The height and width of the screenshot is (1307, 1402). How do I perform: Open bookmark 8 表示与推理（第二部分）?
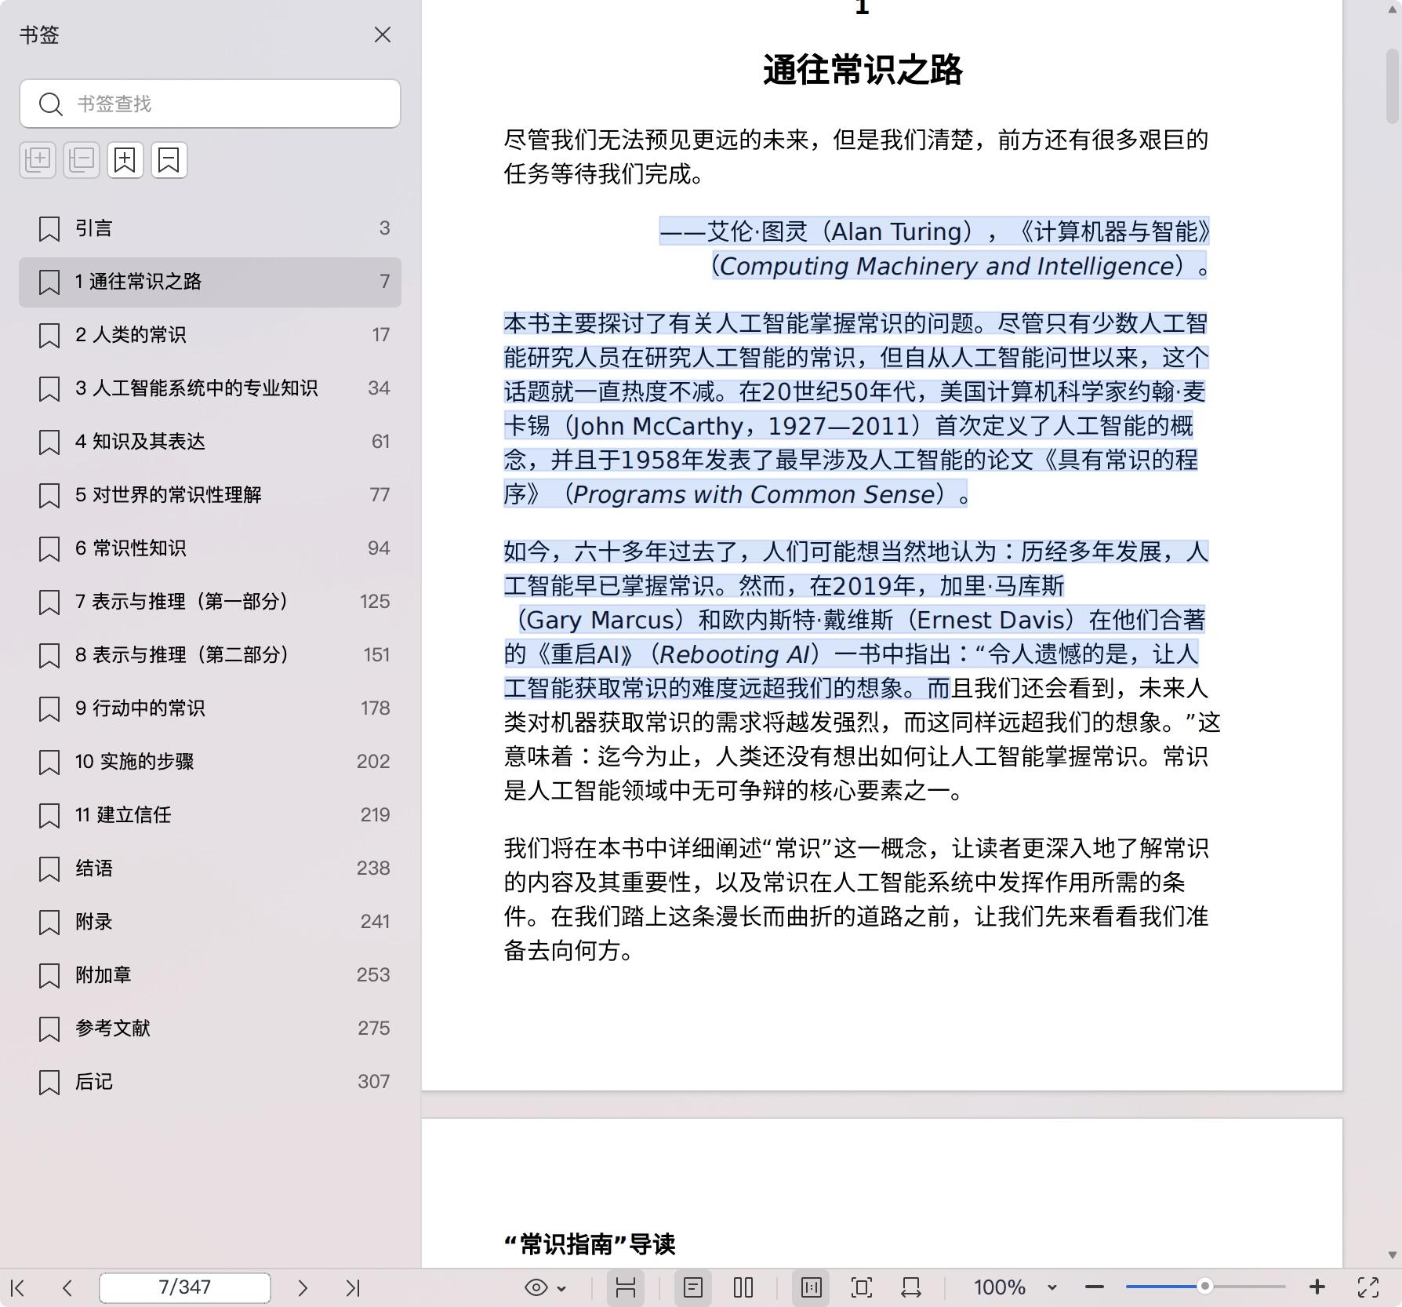tap(210, 655)
